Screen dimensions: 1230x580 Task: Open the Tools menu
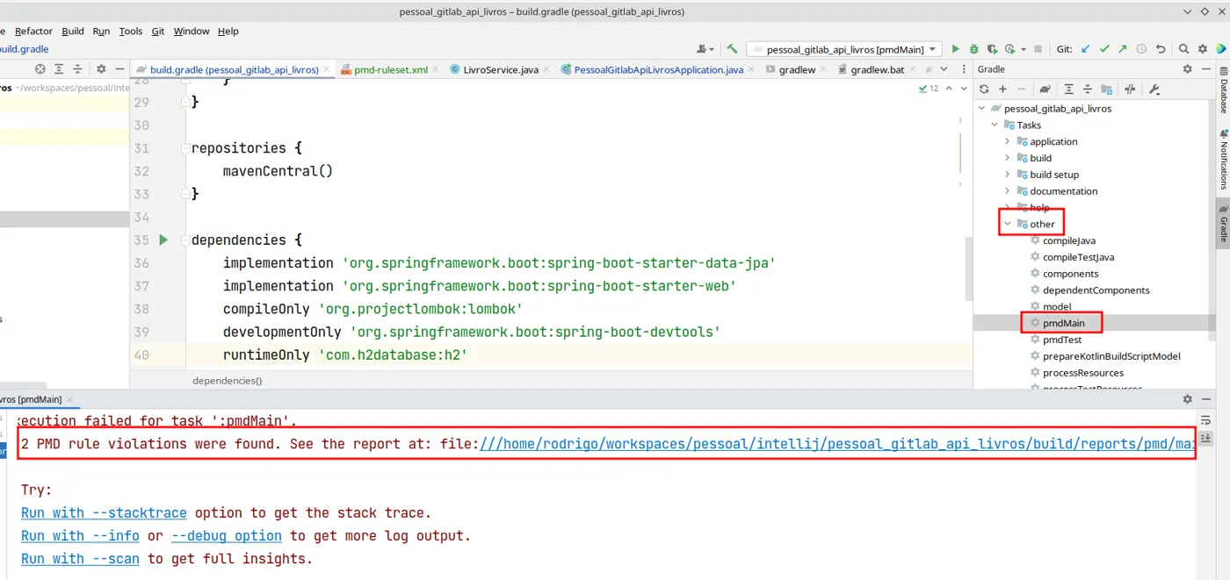pyautogui.click(x=131, y=31)
